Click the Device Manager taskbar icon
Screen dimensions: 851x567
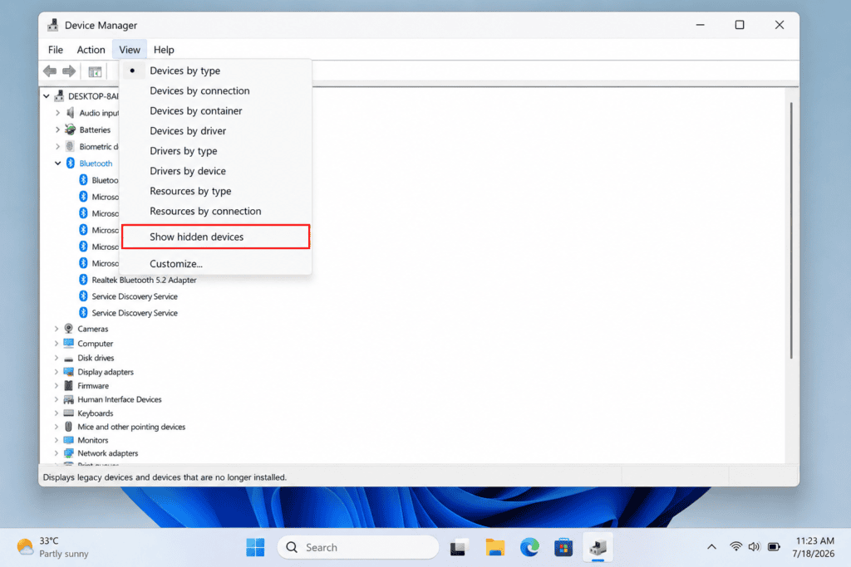tap(598, 547)
